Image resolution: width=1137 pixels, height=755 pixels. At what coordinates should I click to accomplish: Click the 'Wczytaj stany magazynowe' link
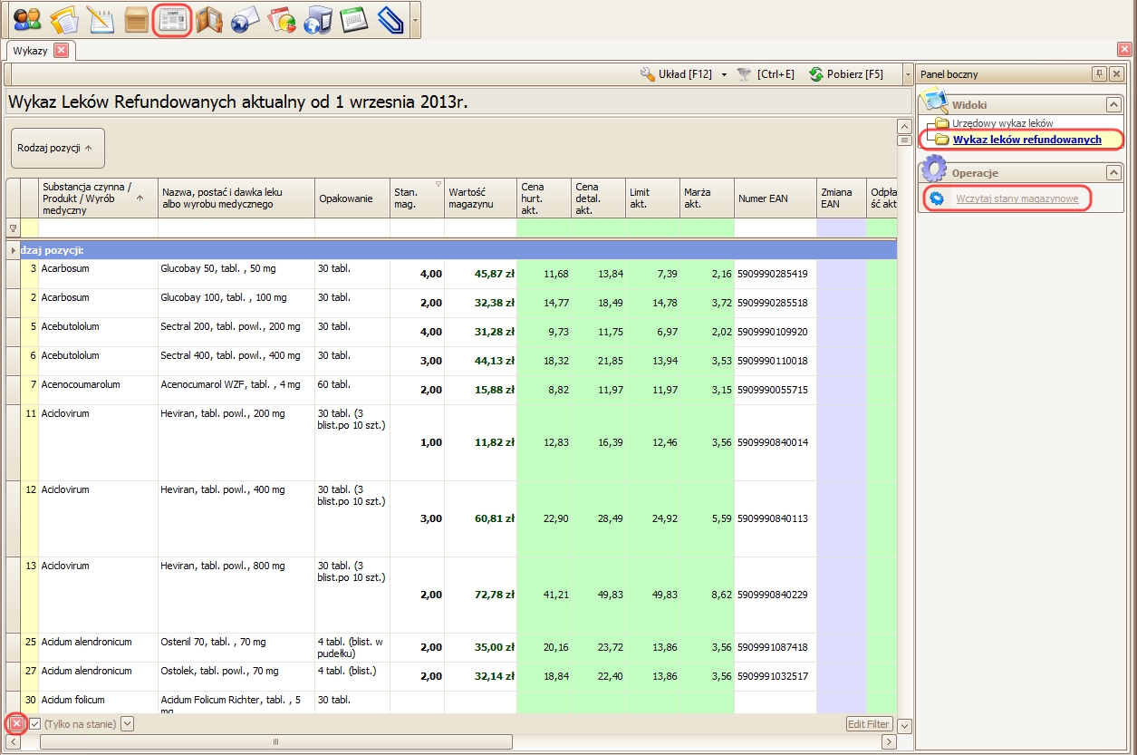tap(1017, 198)
